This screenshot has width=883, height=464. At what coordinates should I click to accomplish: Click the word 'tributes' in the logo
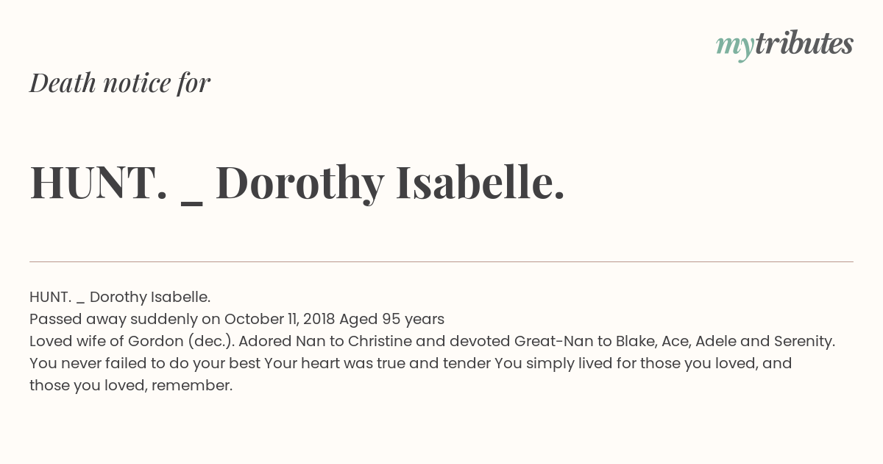click(804, 43)
